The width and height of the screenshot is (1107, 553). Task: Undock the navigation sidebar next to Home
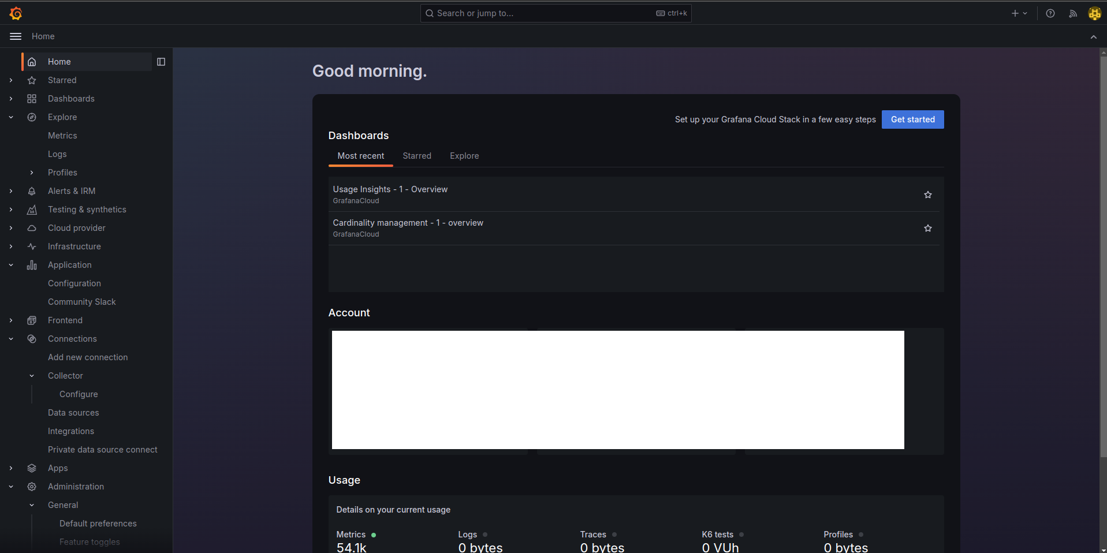tap(161, 62)
